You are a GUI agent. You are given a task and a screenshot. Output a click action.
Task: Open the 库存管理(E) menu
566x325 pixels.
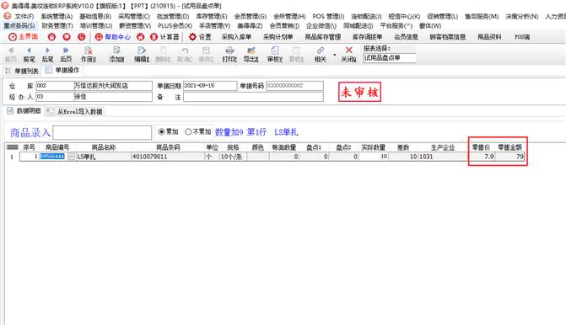[212, 17]
